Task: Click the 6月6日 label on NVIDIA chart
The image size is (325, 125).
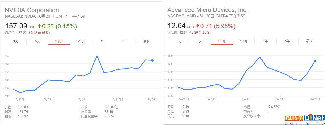Action: (83, 99)
